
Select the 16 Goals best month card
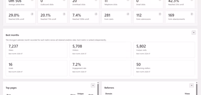tap(36, 68)
